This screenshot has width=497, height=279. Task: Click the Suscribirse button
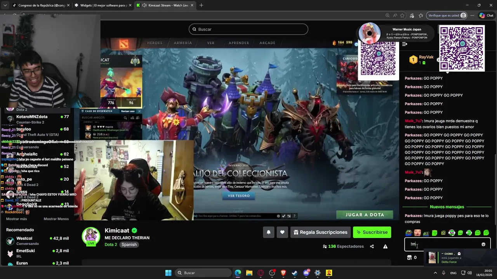(x=372, y=232)
